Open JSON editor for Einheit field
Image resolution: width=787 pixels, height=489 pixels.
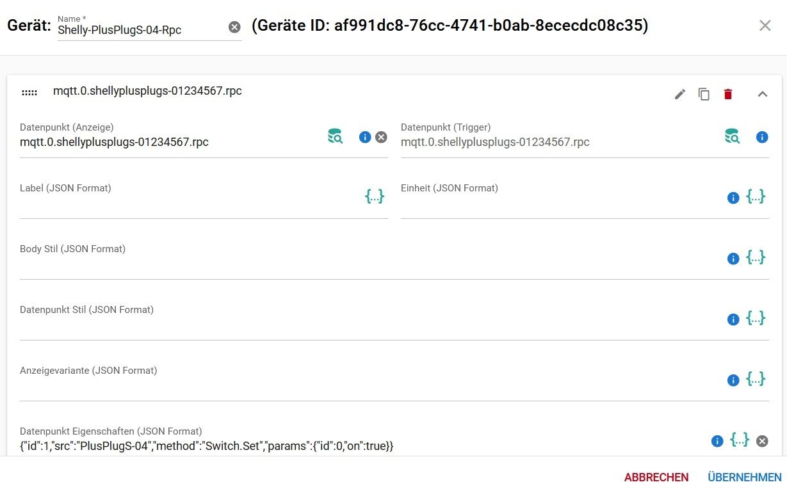coord(756,197)
